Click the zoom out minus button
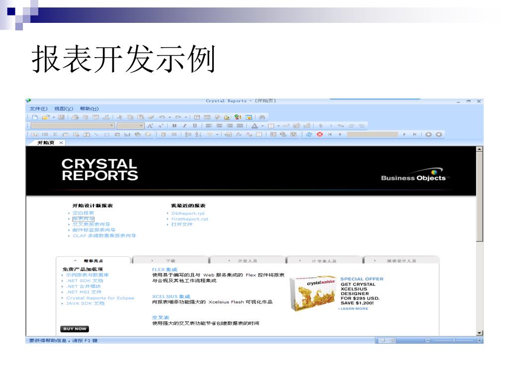 427,340
